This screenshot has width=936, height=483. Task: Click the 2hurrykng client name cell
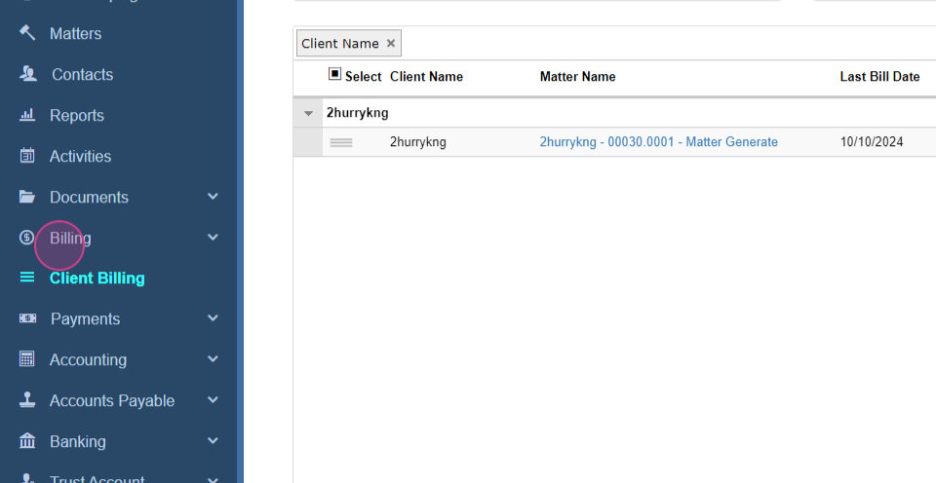click(418, 142)
